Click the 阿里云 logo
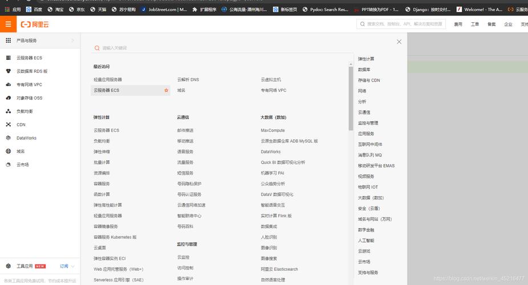Screen dimensions: 528x285 (35, 25)
